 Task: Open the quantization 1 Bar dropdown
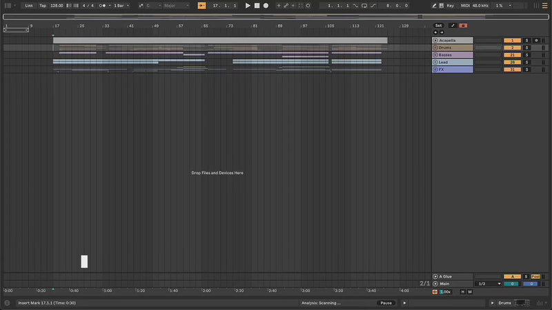pos(120,6)
